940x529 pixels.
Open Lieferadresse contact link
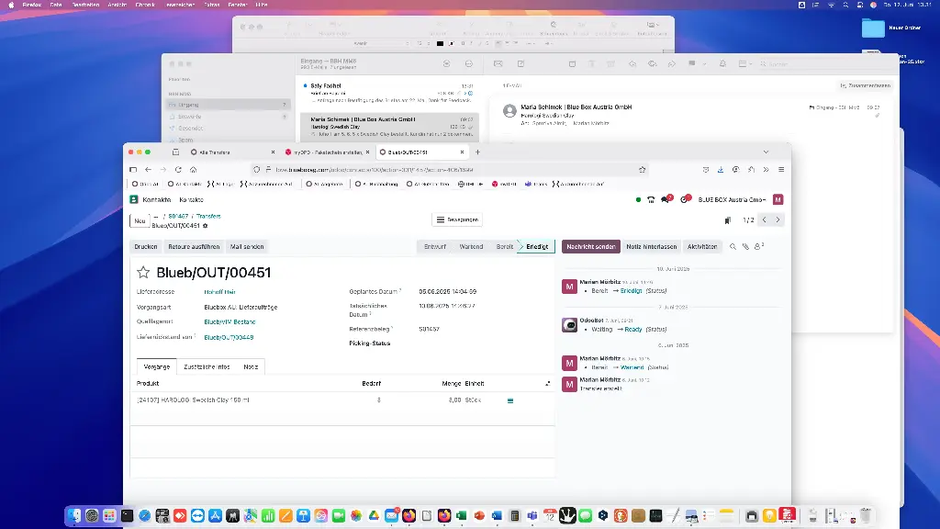(219, 292)
